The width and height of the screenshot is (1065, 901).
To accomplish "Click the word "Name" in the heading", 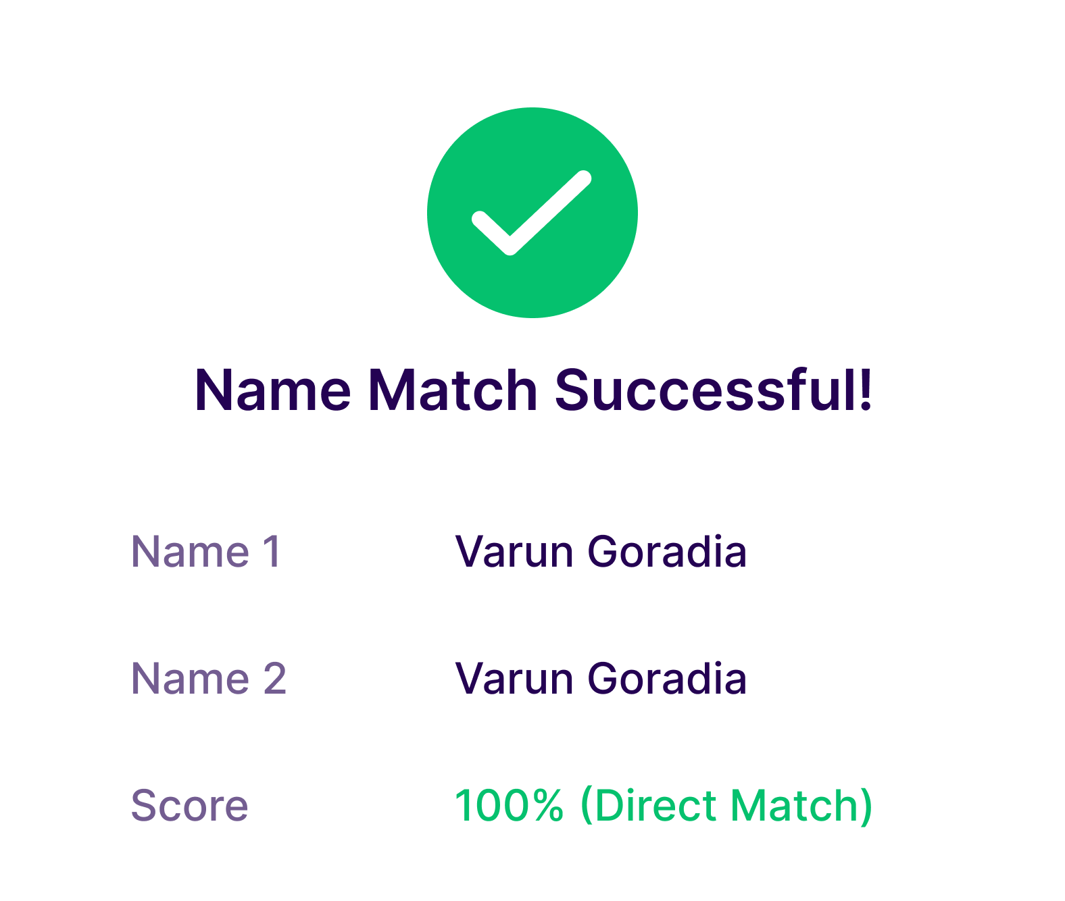I will coord(272,390).
